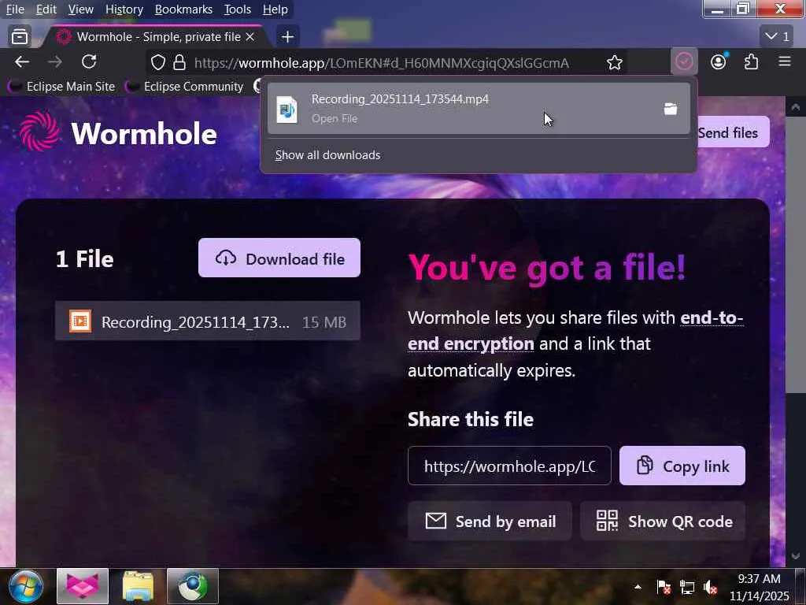Open the recent browsing panel icon

(x=20, y=36)
